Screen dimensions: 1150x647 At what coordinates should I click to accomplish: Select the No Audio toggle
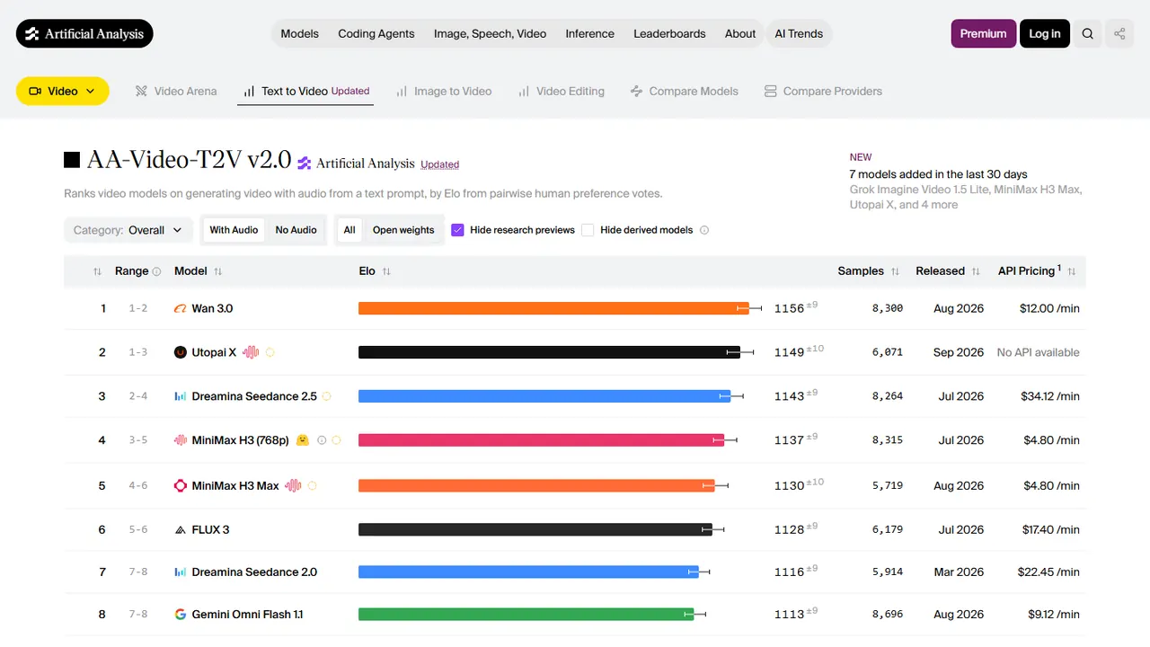pos(296,230)
